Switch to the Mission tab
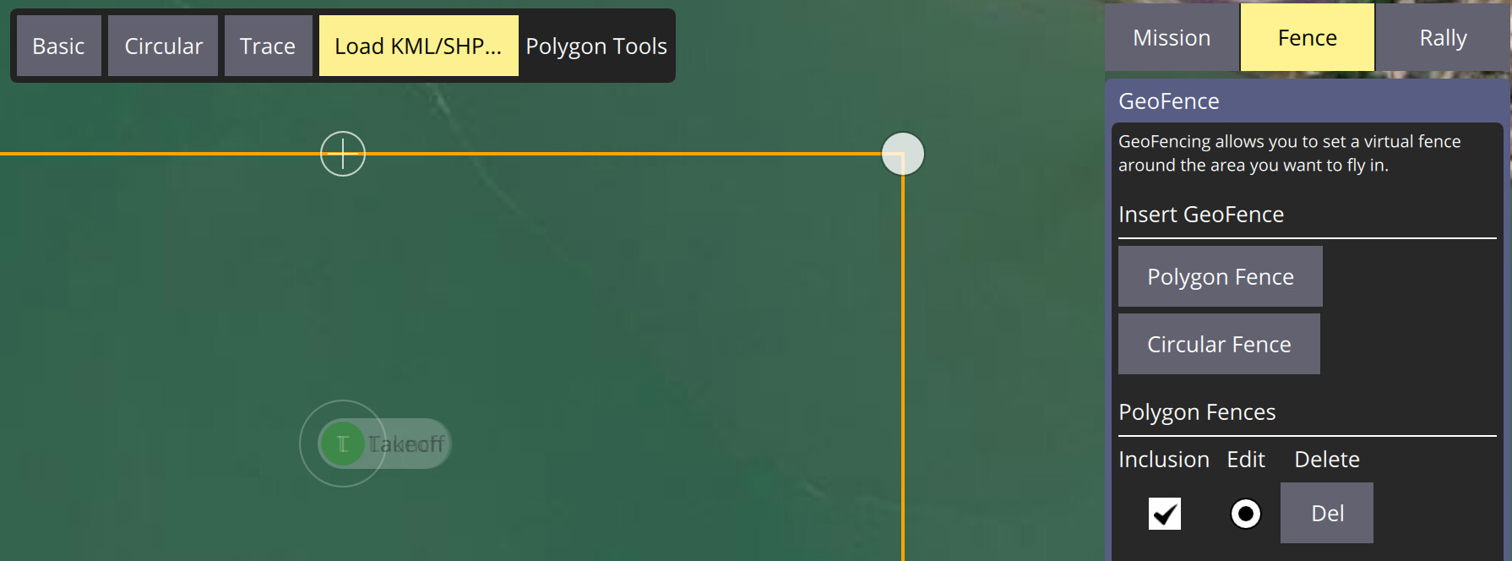Image resolution: width=1512 pixels, height=561 pixels. click(1172, 37)
